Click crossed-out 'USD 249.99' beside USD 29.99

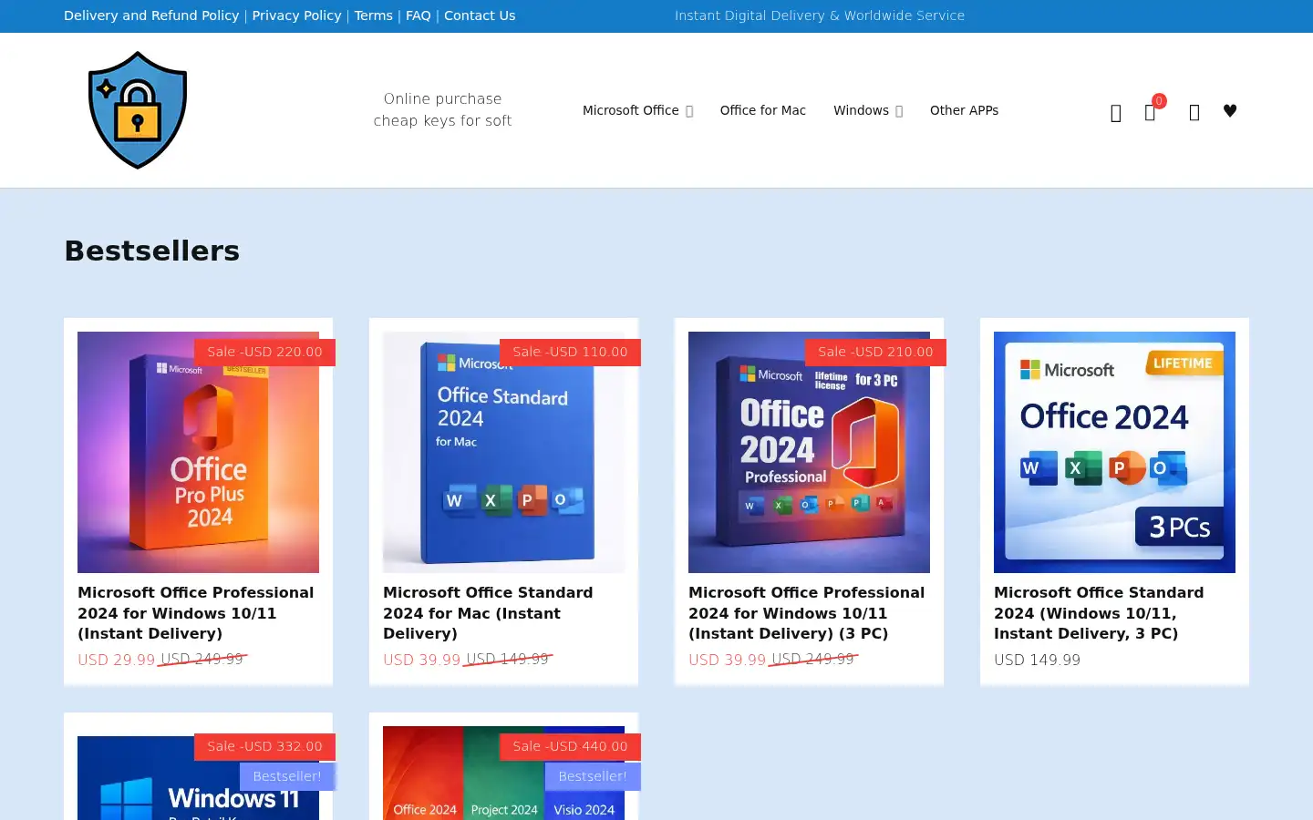tap(202, 659)
